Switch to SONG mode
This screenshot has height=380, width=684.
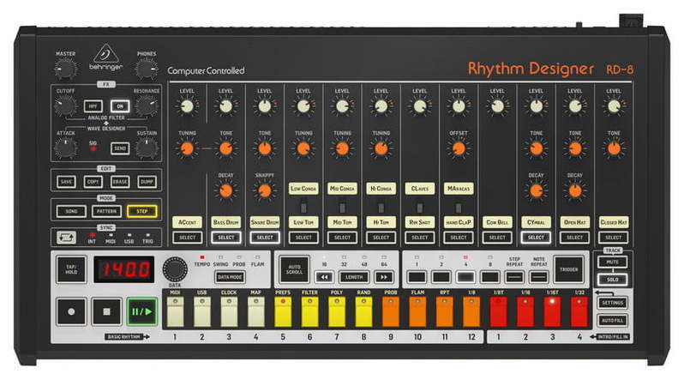pos(71,211)
